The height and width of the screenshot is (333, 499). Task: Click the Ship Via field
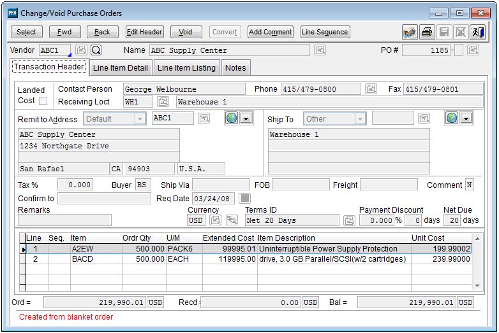pos(221,185)
